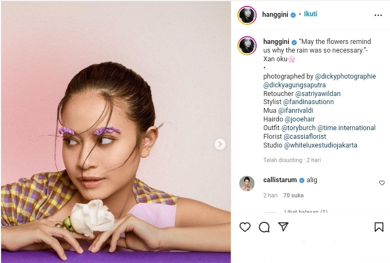This screenshot has height=263, width=390.
Task: Click the main post photo
Action: [x=116, y=132]
